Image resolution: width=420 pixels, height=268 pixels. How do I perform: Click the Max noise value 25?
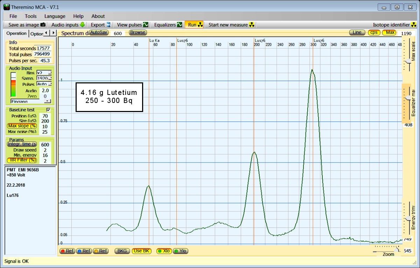tap(45, 132)
